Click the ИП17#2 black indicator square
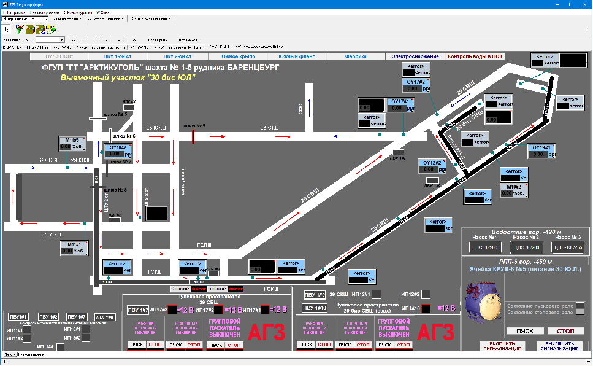The width and height of the screenshot is (593, 366). 218,310
